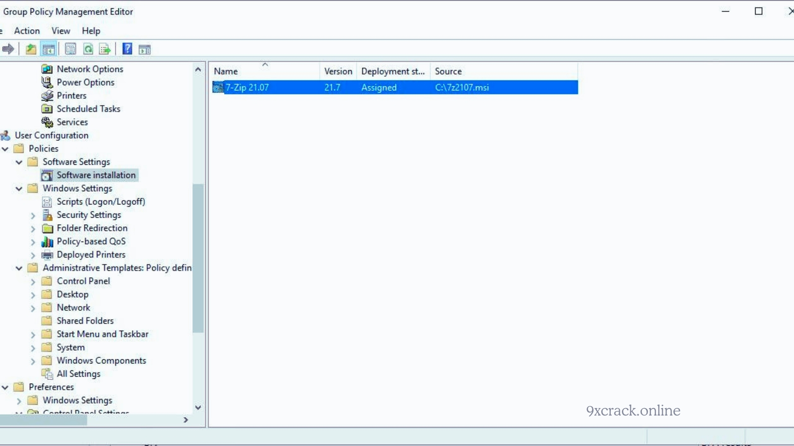Expand the System folder

[33, 348]
